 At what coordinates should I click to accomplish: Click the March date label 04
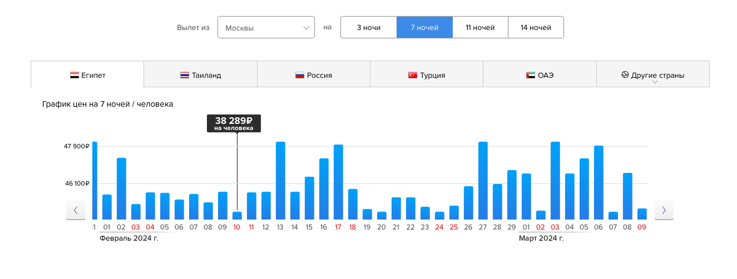(x=570, y=227)
